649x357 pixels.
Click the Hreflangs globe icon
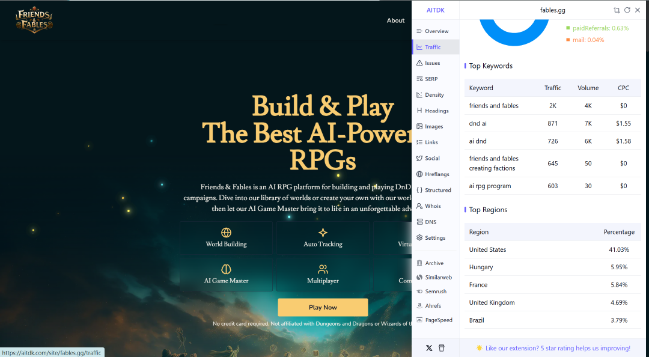(x=419, y=174)
